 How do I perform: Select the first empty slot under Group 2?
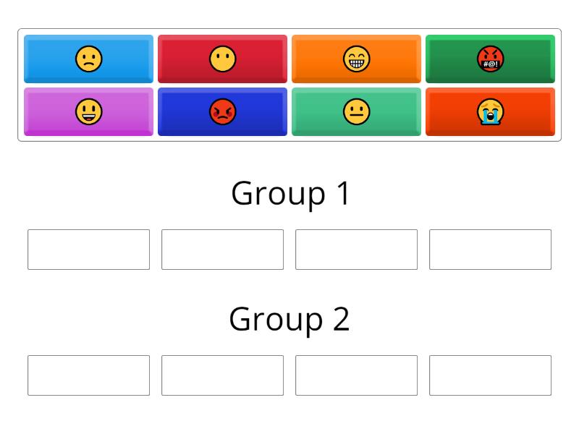coord(88,375)
